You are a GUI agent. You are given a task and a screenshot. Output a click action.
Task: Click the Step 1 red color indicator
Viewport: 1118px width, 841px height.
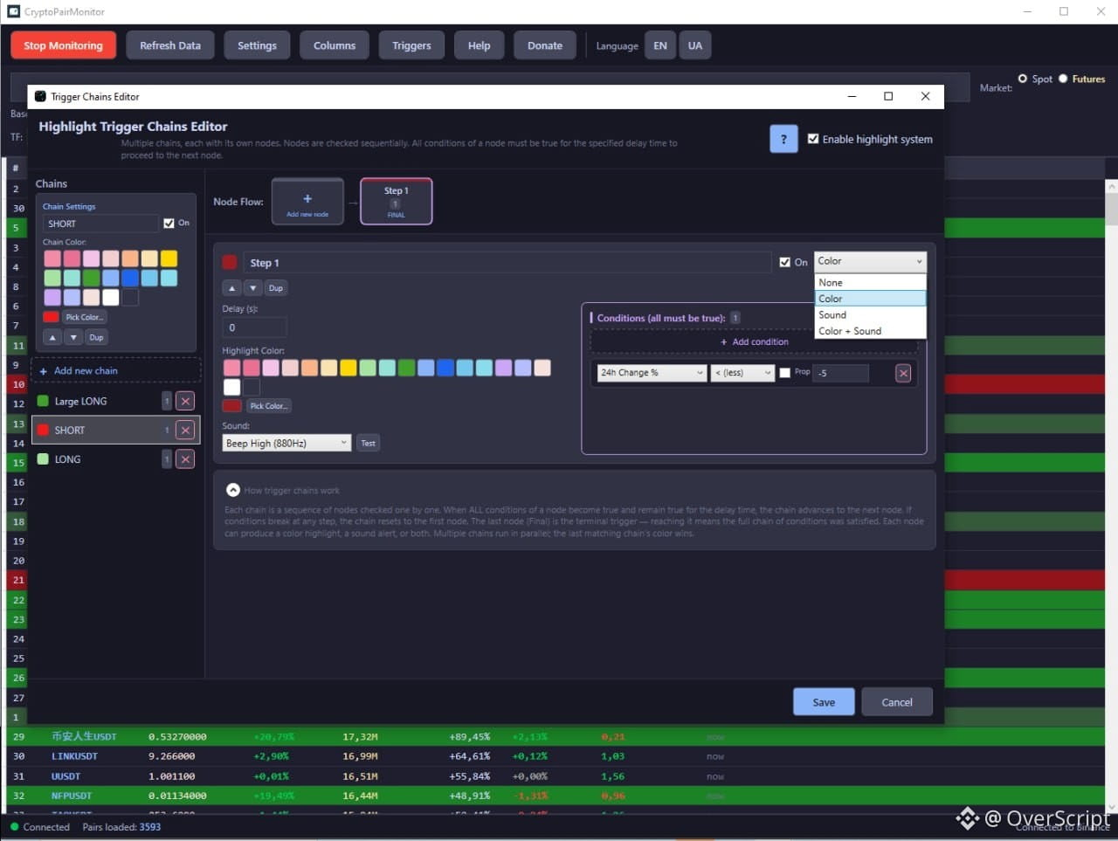pos(230,262)
